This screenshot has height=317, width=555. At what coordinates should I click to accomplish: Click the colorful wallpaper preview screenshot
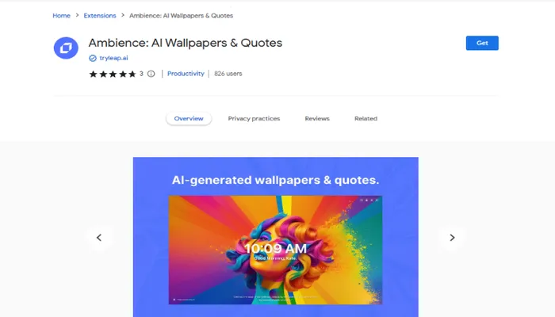(x=275, y=250)
